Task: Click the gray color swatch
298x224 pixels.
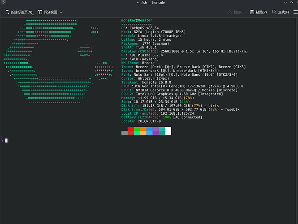Action: tap(125, 133)
